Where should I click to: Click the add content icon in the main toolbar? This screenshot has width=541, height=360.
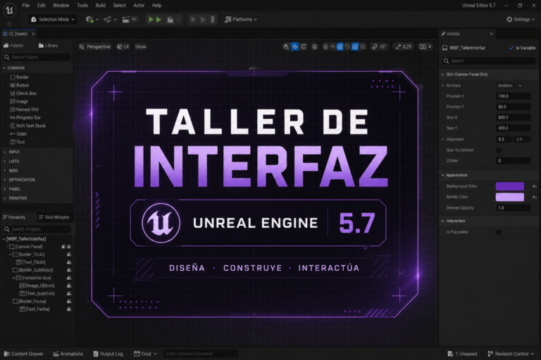coord(89,20)
